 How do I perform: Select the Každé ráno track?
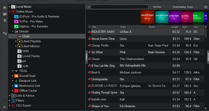point(146,99)
